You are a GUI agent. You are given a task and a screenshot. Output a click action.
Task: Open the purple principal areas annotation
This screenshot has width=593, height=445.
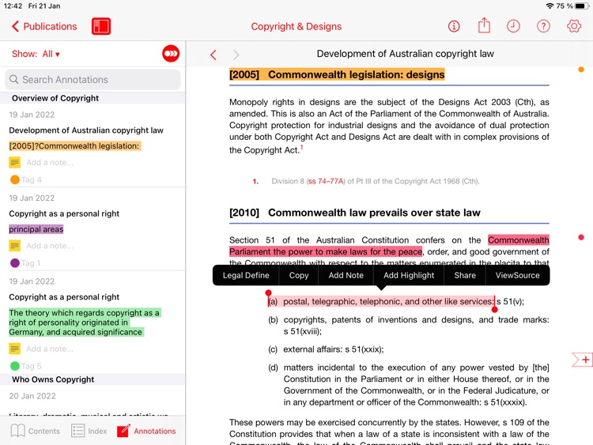[x=36, y=229]
